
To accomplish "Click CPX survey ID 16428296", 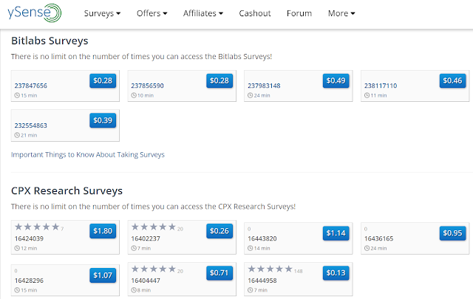I will (29, 281).
